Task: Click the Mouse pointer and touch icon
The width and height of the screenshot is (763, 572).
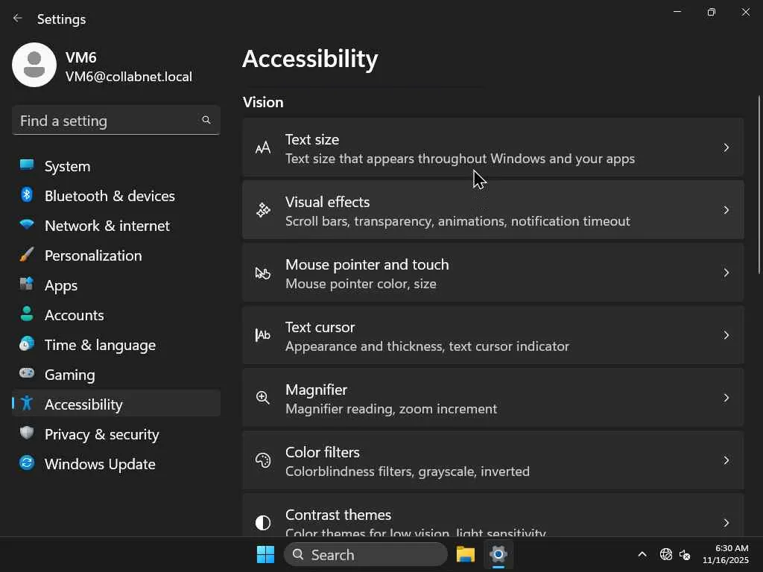Action: [263, 273]
